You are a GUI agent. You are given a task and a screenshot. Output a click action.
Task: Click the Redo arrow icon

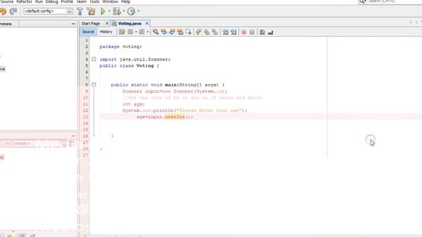click(13, 11)
